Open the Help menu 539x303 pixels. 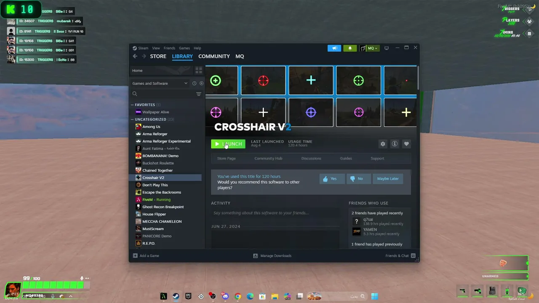197,48
